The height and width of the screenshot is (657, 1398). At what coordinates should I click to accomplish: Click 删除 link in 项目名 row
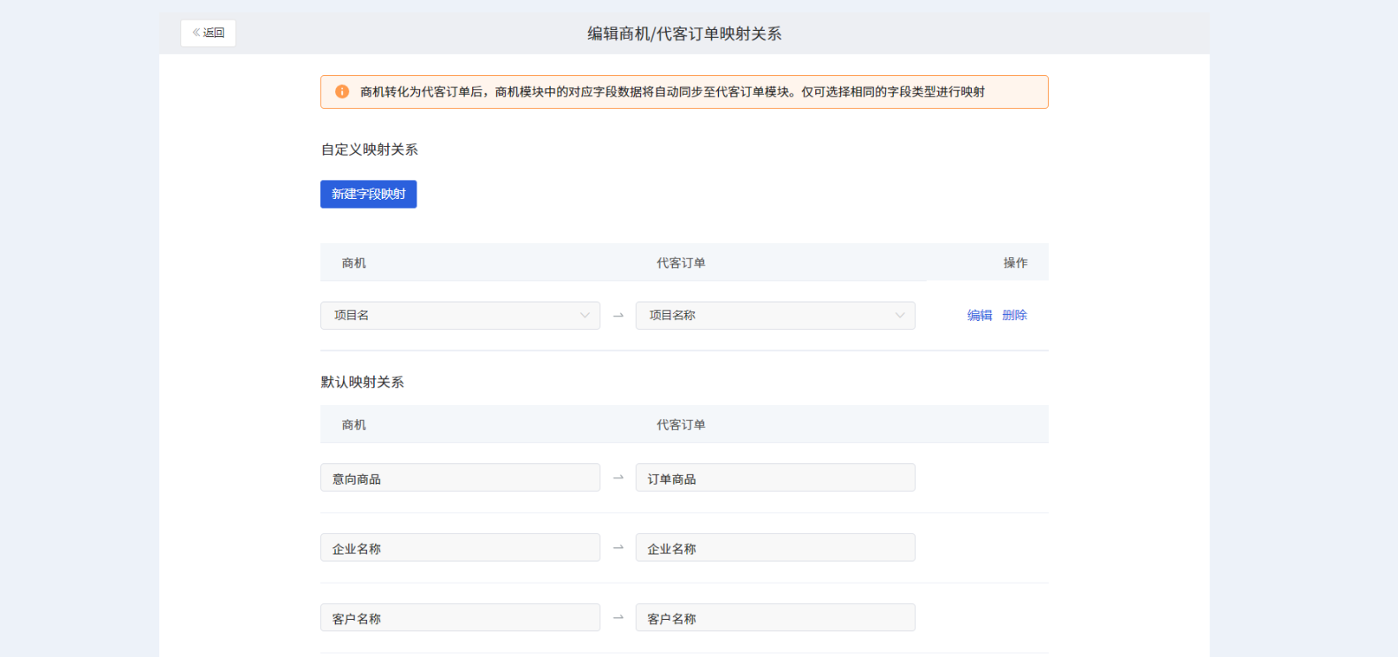[x=1014, y=316]
